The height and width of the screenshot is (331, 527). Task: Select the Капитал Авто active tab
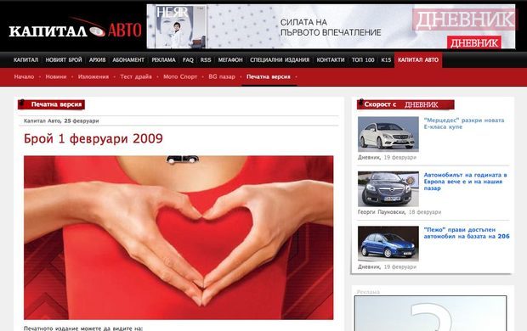tap(418, 60)
